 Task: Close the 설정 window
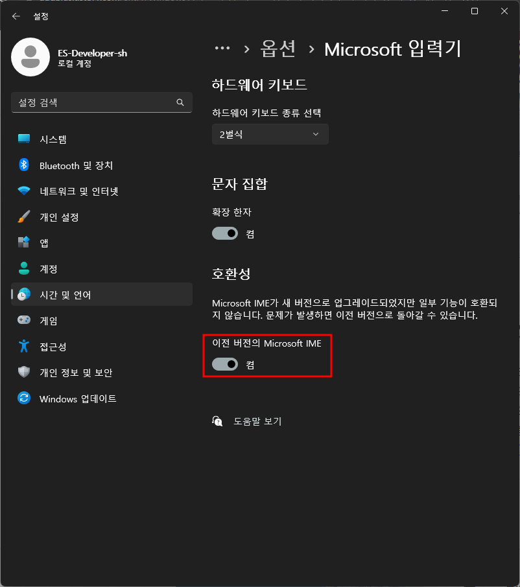tap(504, 11)
